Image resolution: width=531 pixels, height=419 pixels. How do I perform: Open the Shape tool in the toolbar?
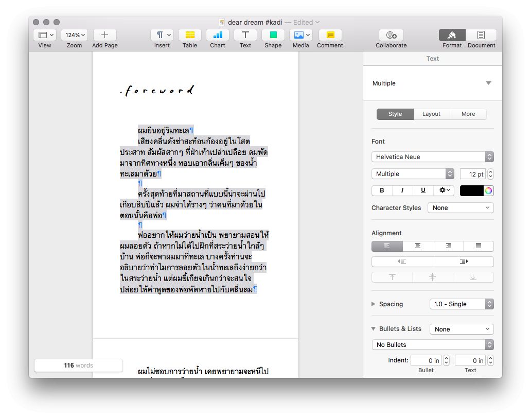(x=273, y=35)
